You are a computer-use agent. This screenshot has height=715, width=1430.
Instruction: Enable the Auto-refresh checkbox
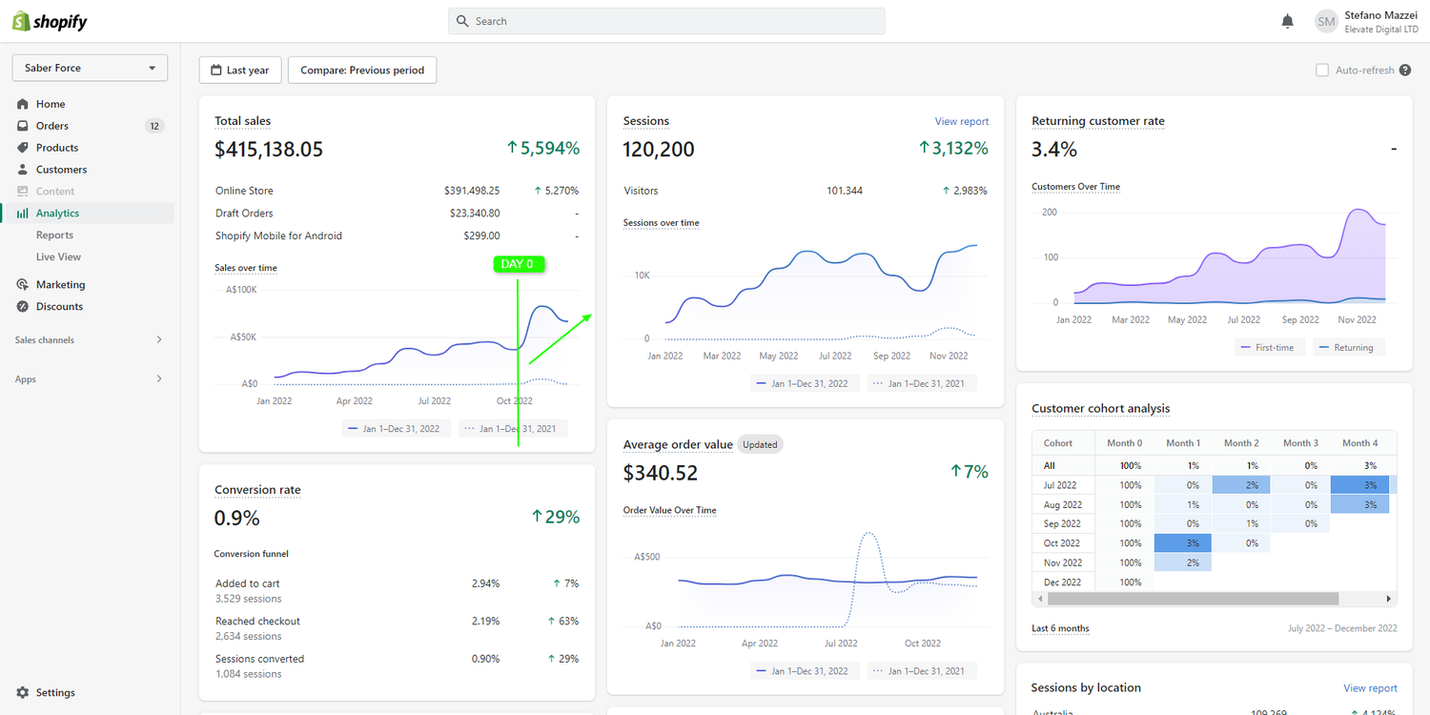(x=1322, y=70)
